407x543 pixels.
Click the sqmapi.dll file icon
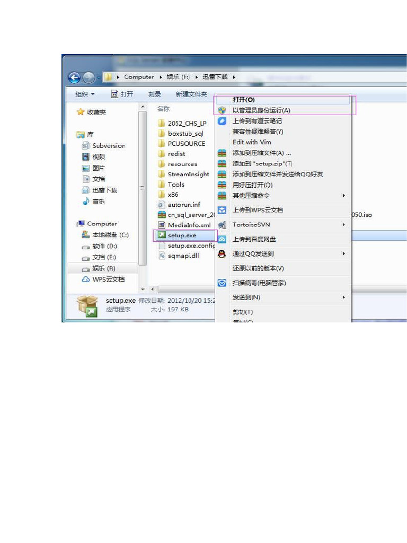click(x=162, y=256)
